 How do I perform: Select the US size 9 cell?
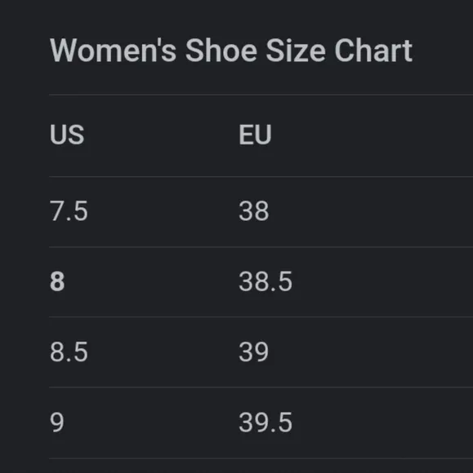tap(57, 422)
